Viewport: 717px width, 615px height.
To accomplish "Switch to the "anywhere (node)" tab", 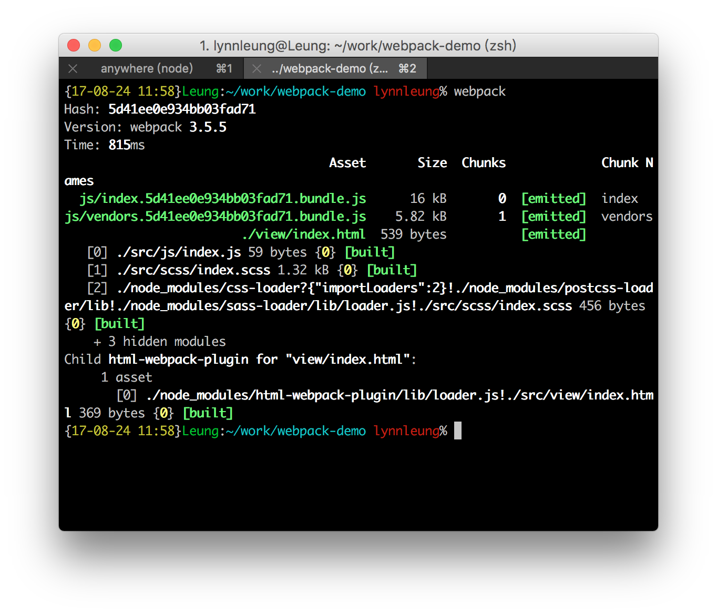I will (147, 69).
